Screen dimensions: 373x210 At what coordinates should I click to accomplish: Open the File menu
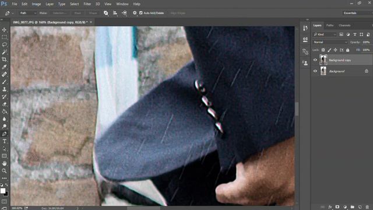click(x=15, y=4)
